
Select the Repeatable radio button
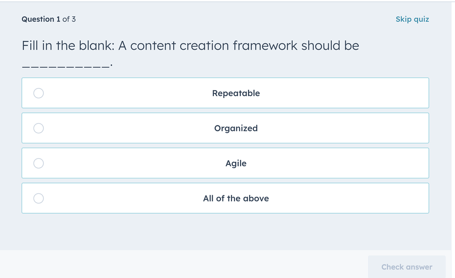pos(38,93)
